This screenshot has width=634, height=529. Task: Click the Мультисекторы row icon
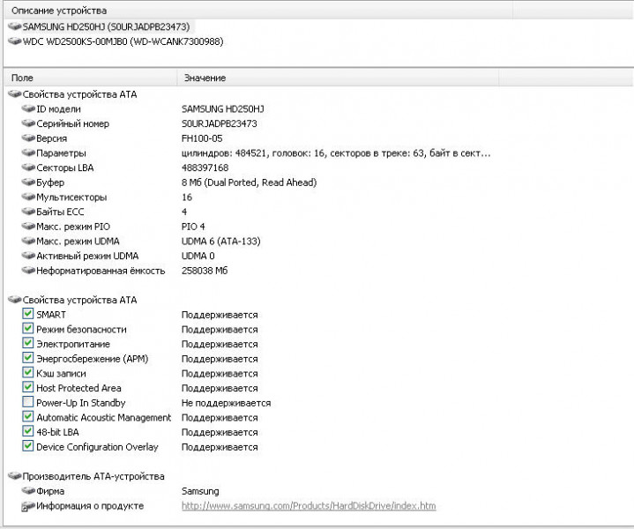(x=28, y=197)
